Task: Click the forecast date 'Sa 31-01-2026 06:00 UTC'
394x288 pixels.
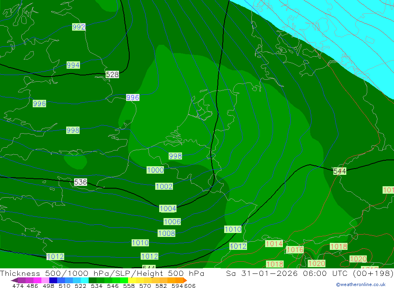Action: click(287, 273)
